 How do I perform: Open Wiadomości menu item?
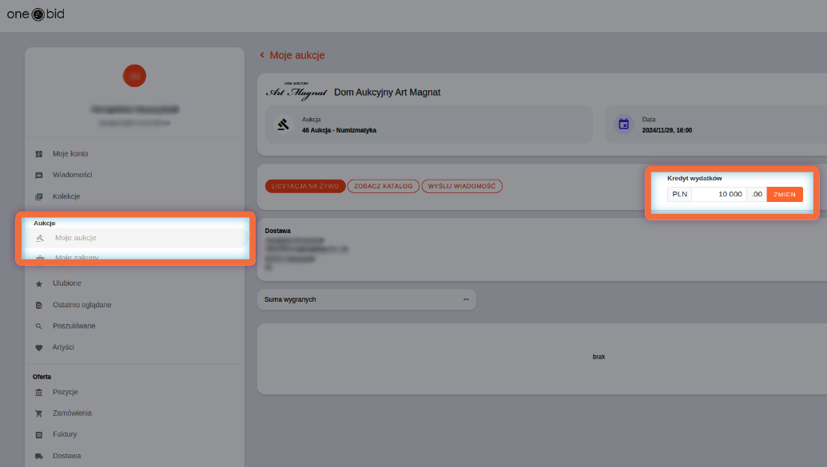pyautogui.click(x=72, y=175)
